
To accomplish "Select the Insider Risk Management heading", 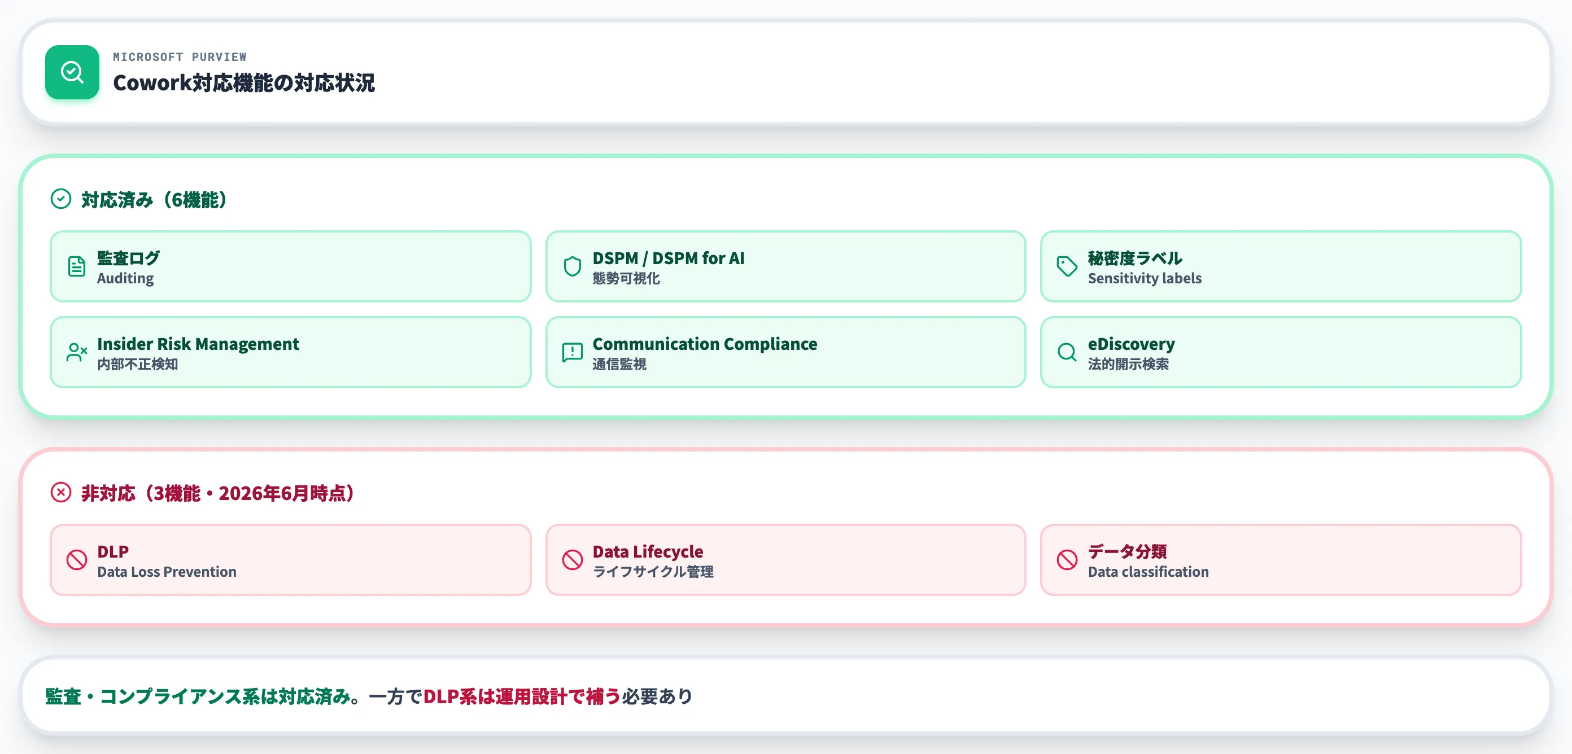I will pos(198,344).
